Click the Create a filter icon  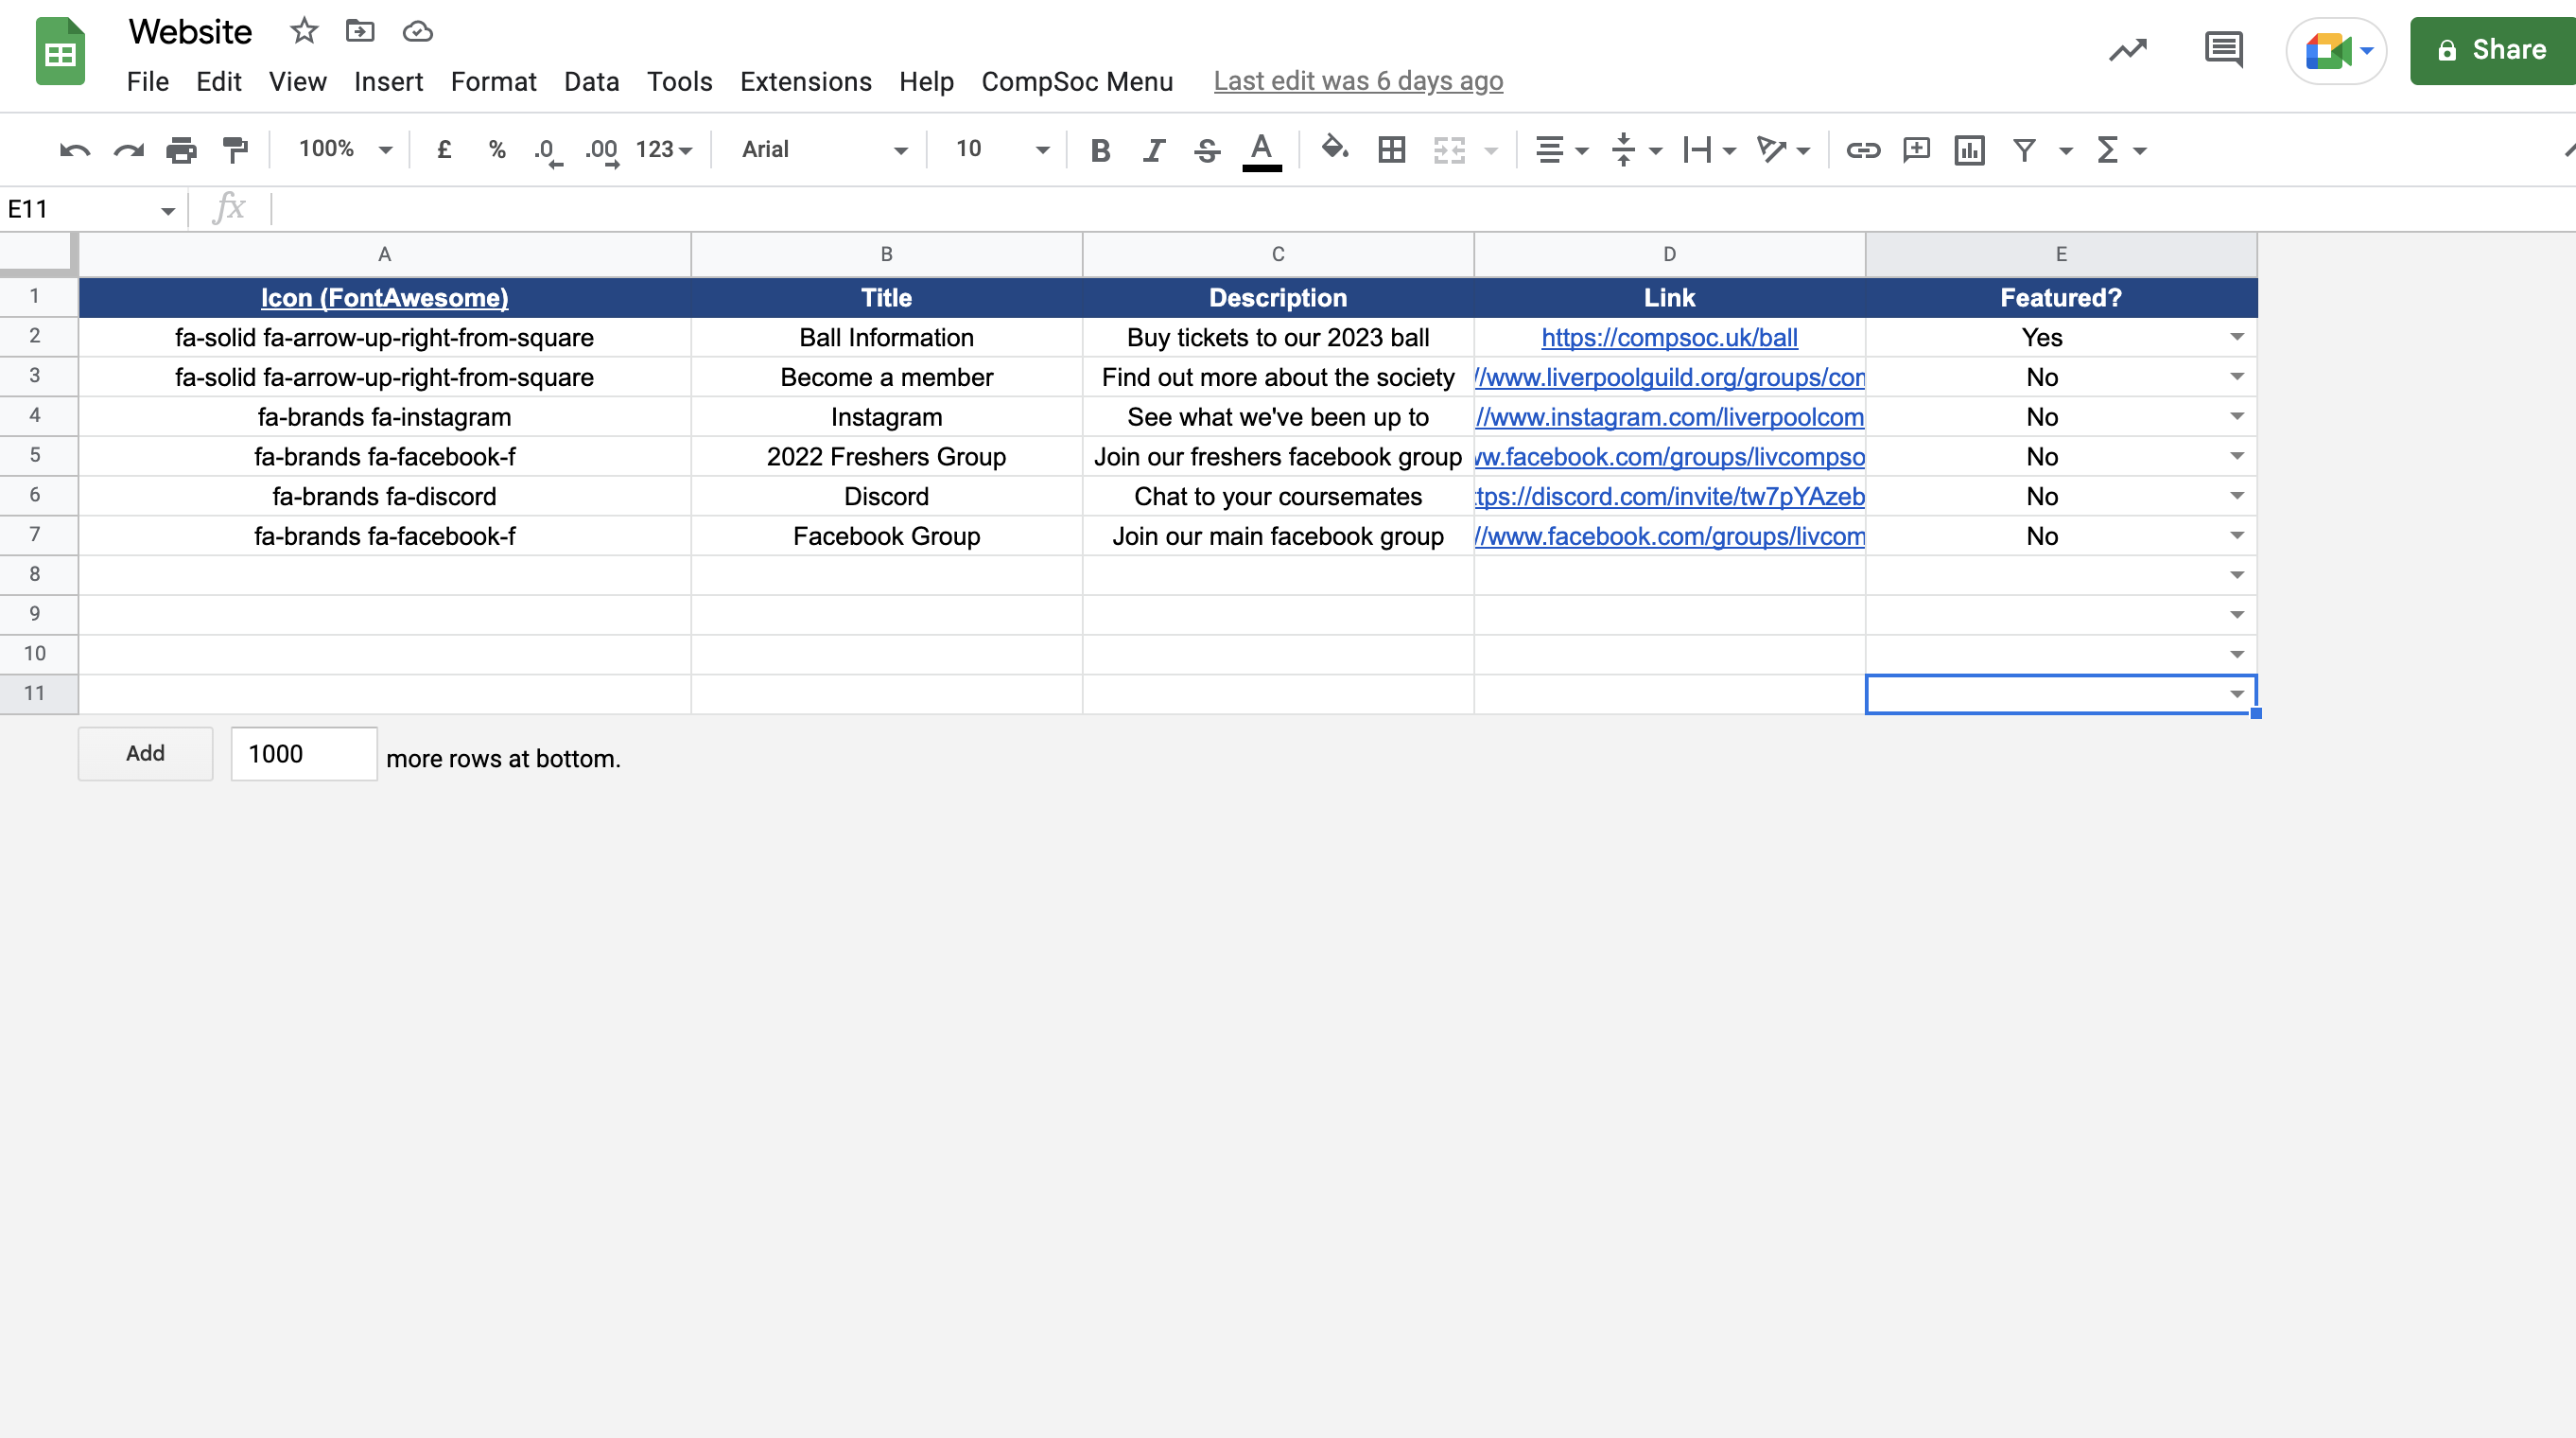(x=2024, y=150)
